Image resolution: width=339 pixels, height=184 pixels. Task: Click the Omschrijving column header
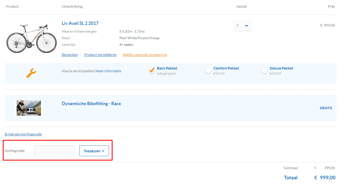tap(72, 6)
